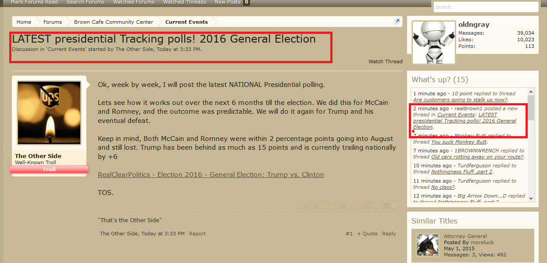Screen dimensions: 547x263
Task: Open thread 'Are customers going to stalk us now?'
Action: click(460, 100)
